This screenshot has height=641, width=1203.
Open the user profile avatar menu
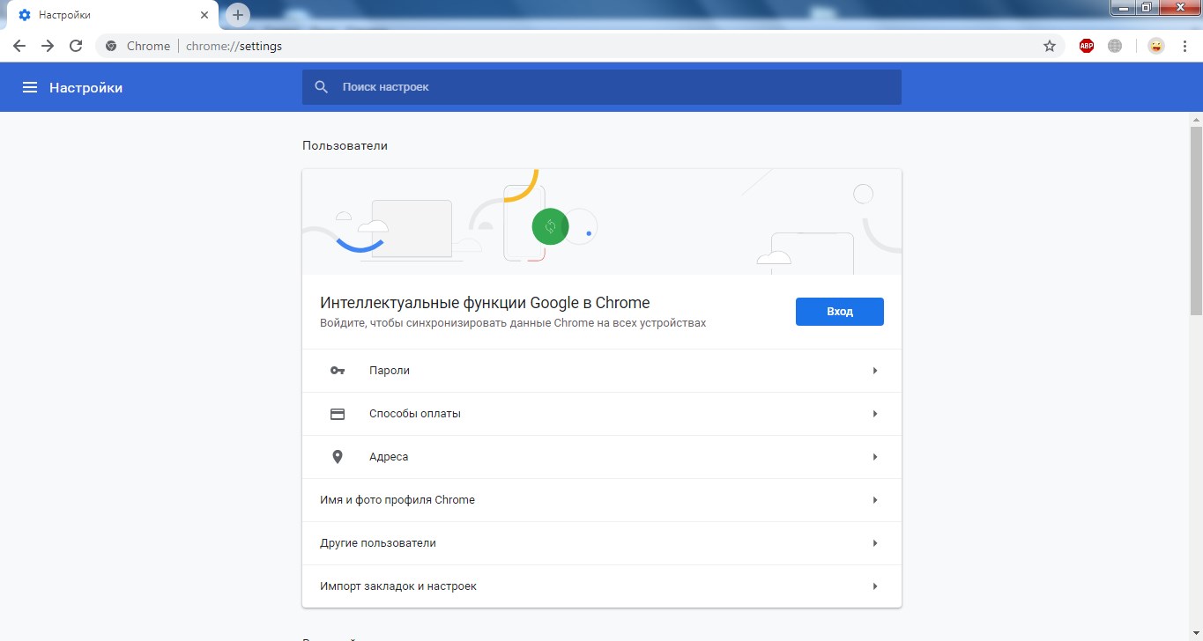point(1155,46)
